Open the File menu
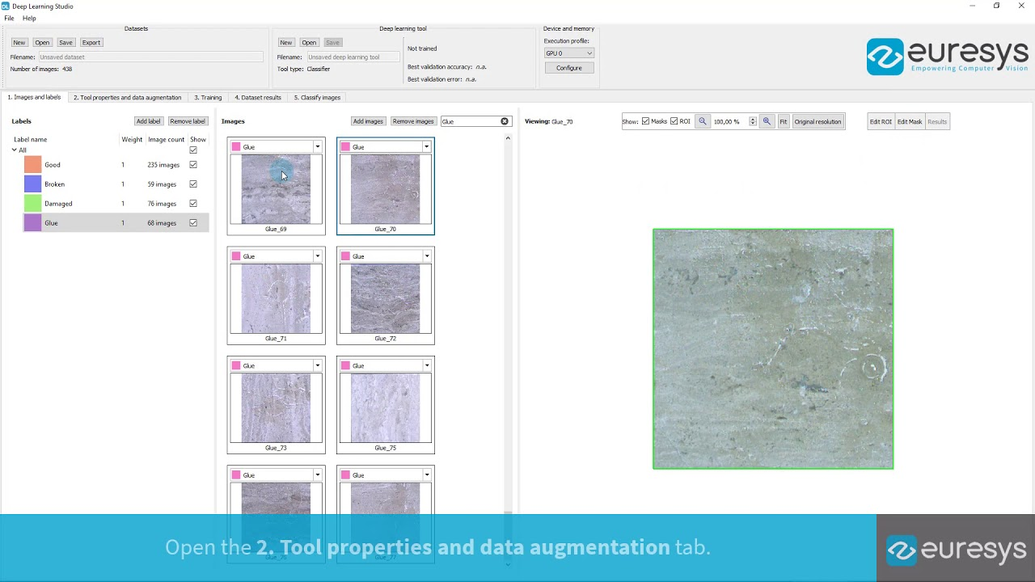 (x=9, y=18)
